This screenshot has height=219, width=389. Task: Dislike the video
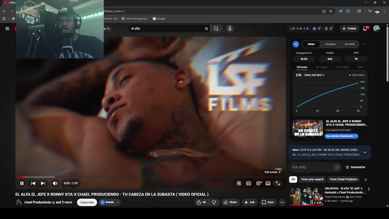tap(214, 202)
